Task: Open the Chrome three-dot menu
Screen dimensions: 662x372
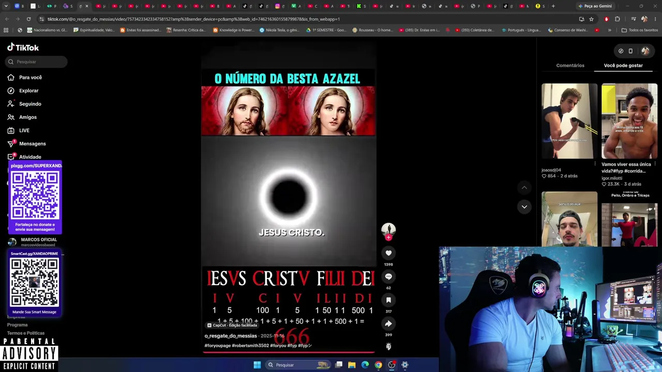Action: pyautogui.click(x=654, y=19)
